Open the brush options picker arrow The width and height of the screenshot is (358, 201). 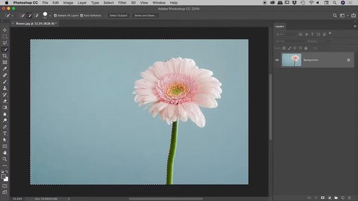[50, 16]
